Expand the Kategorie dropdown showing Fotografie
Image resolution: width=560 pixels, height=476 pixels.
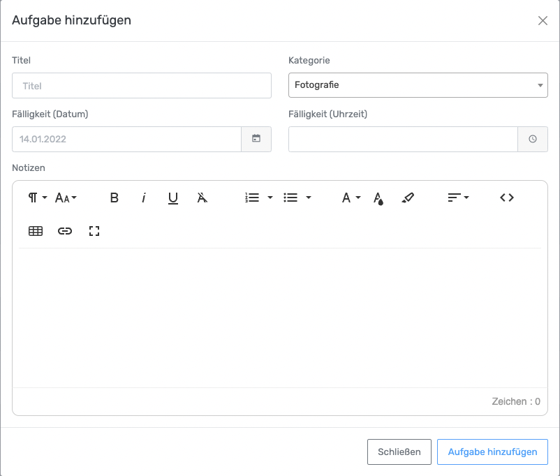pyautogui.click(x=418, y=85)
